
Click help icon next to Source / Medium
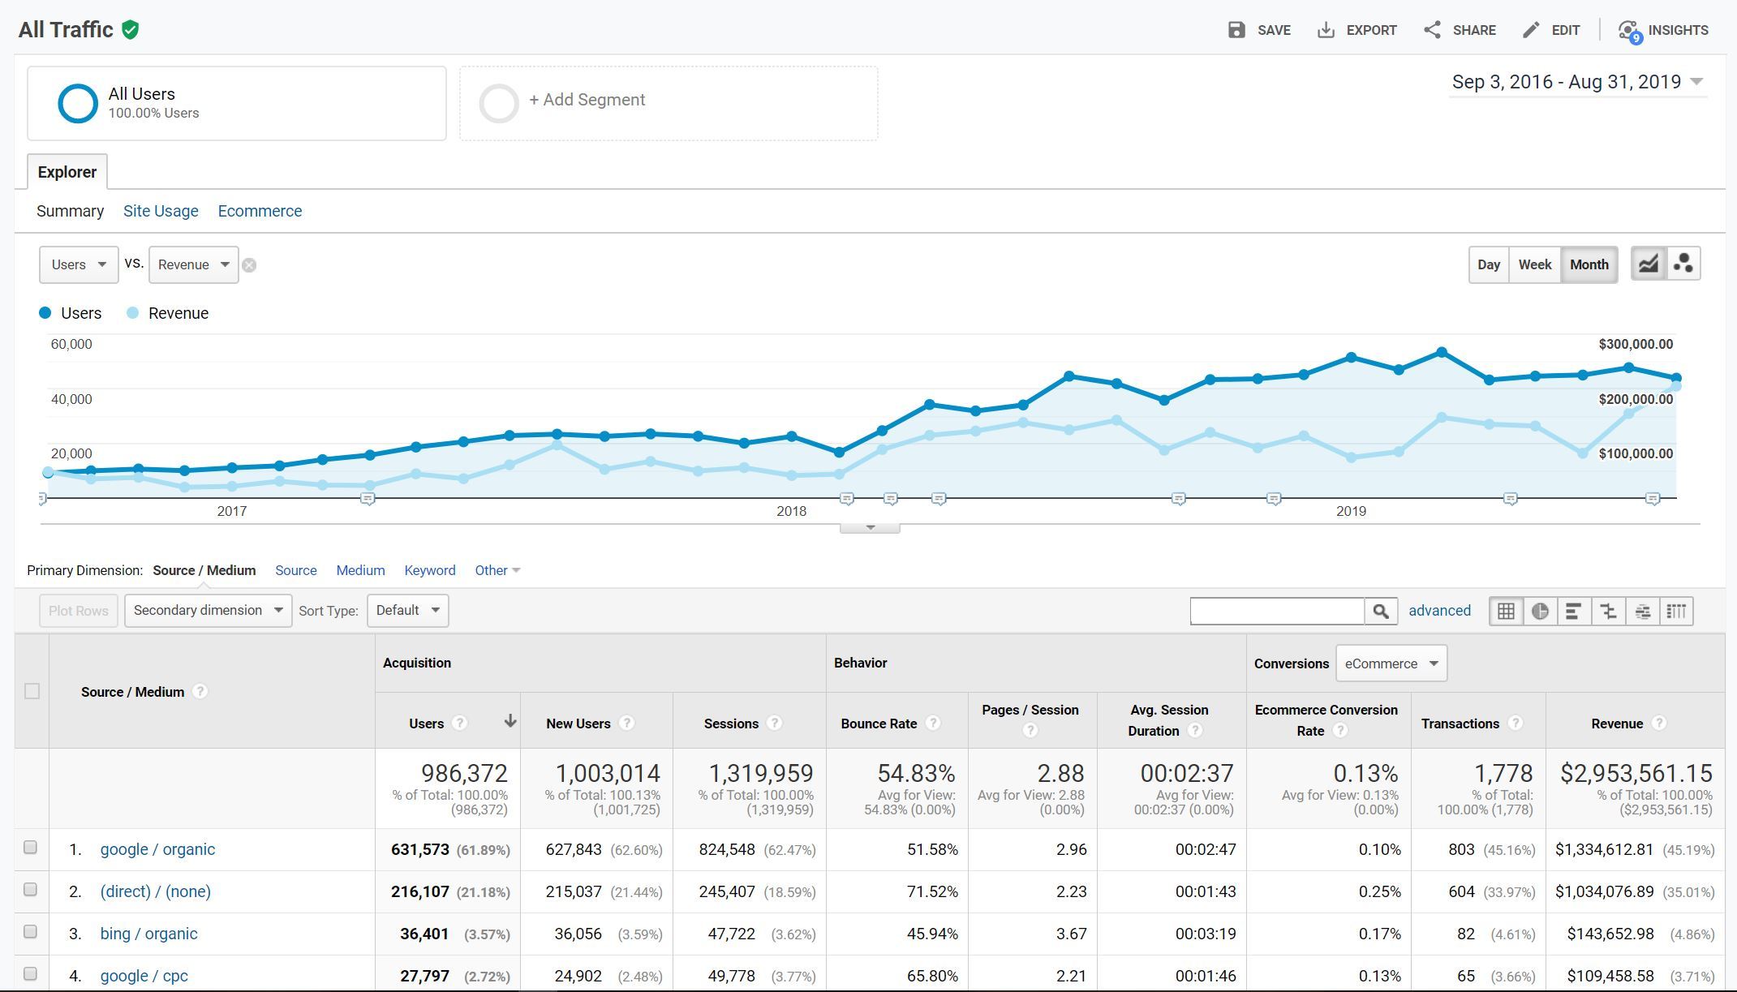tap(200, 692)
